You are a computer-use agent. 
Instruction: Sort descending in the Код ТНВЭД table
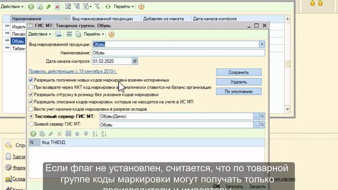pyautogui.click(x=104, y=134)
